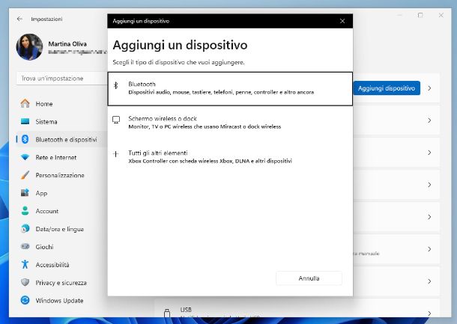Open Privacy e sicurezza settings
This screenshot has height=324, width=457.
[x=61, y=283]
